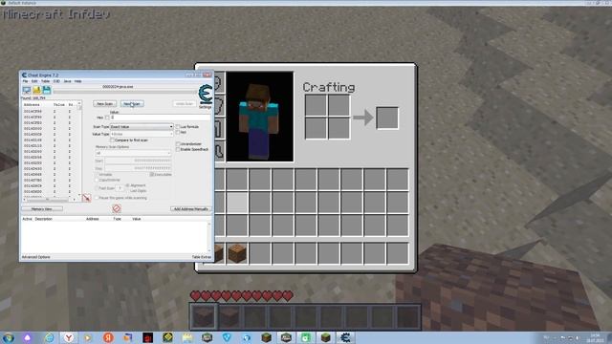Image resolution: width=612 pixels, height=344 pixels.
Task: Click the bottom-right crafting grid slot
Action: pyautogui.click(x=339, y=128)
